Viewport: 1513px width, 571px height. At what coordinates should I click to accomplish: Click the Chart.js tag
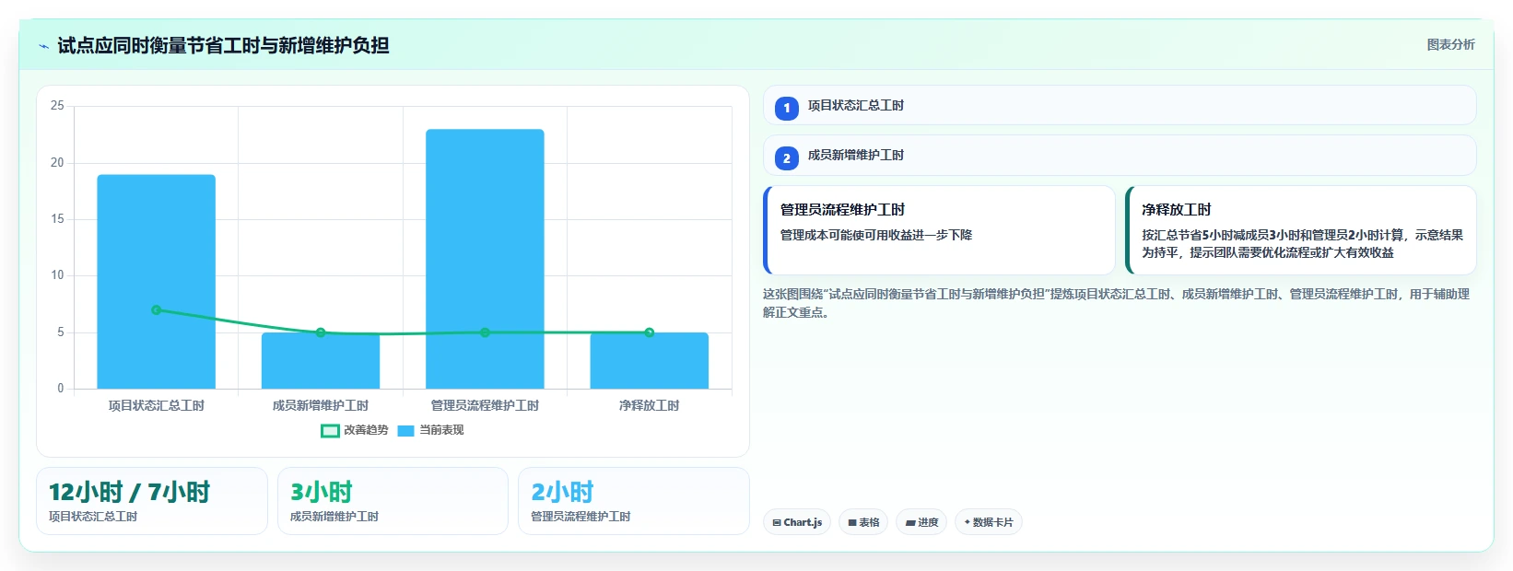797,522
